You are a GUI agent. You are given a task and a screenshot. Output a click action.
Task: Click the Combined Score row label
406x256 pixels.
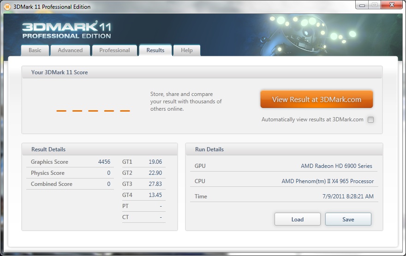point(52,184)
